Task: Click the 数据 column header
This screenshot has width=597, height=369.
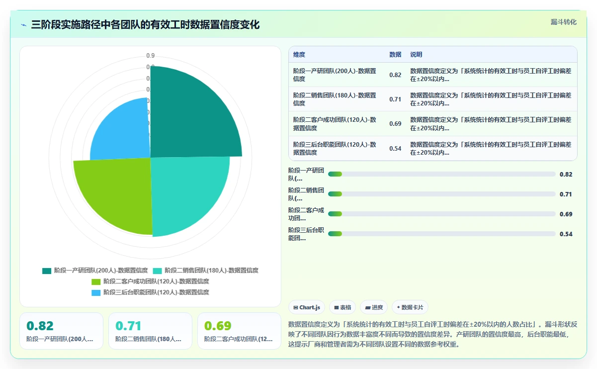Action: [395, 55]
